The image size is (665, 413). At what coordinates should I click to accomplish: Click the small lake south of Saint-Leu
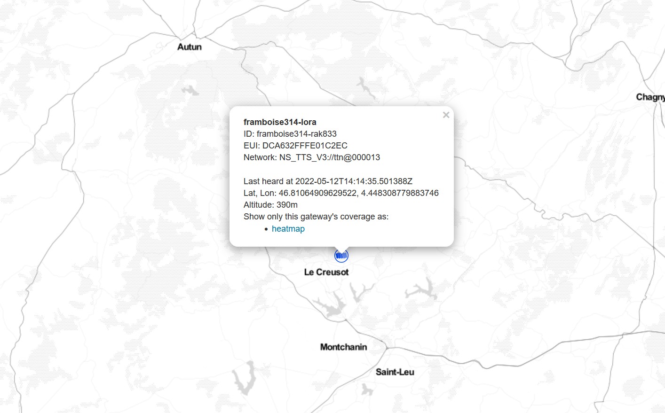point(366,389)
